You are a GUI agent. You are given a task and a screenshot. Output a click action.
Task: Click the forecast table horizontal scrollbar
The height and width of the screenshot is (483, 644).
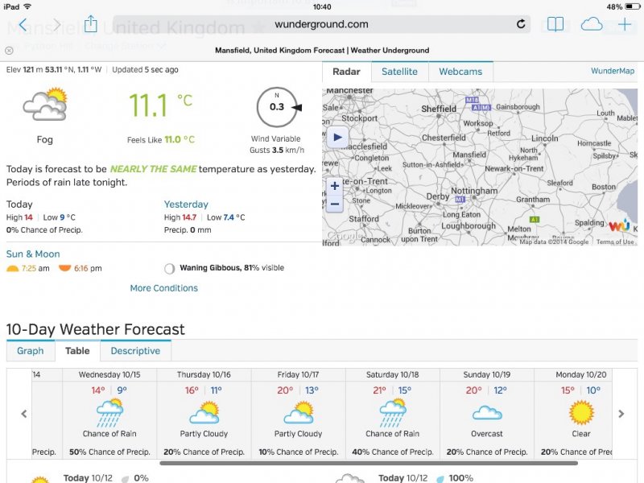click(x=369, y=463)
